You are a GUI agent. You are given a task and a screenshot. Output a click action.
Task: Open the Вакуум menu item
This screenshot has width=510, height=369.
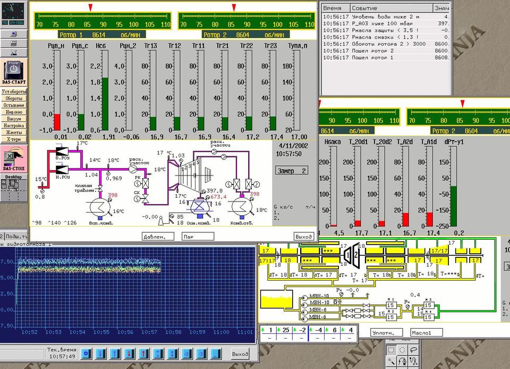[x=14, y=119]
